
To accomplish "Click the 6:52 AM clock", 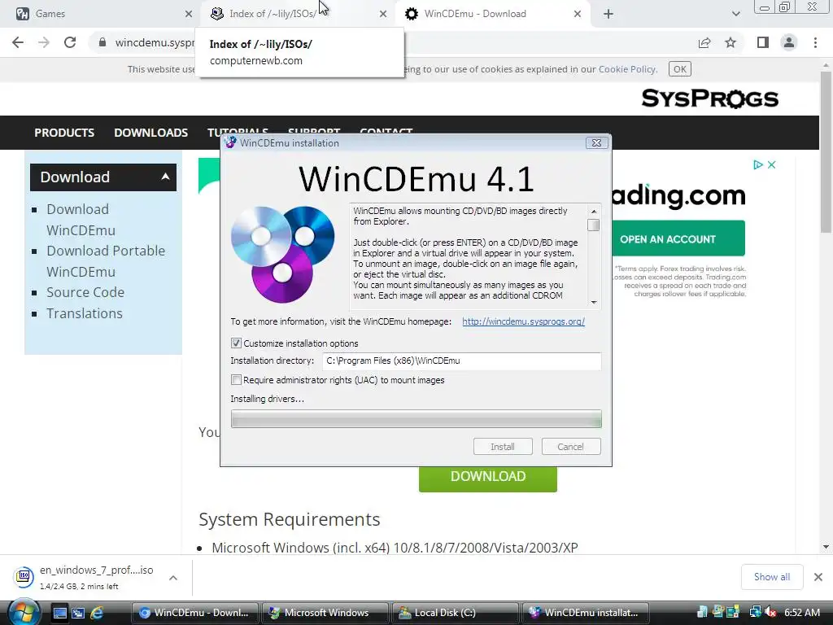I will pos(802,613).
